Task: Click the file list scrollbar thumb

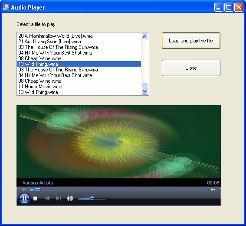Action: (144, 85)
